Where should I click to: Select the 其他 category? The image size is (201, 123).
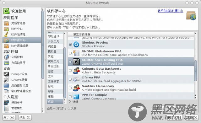pos(55,56)
